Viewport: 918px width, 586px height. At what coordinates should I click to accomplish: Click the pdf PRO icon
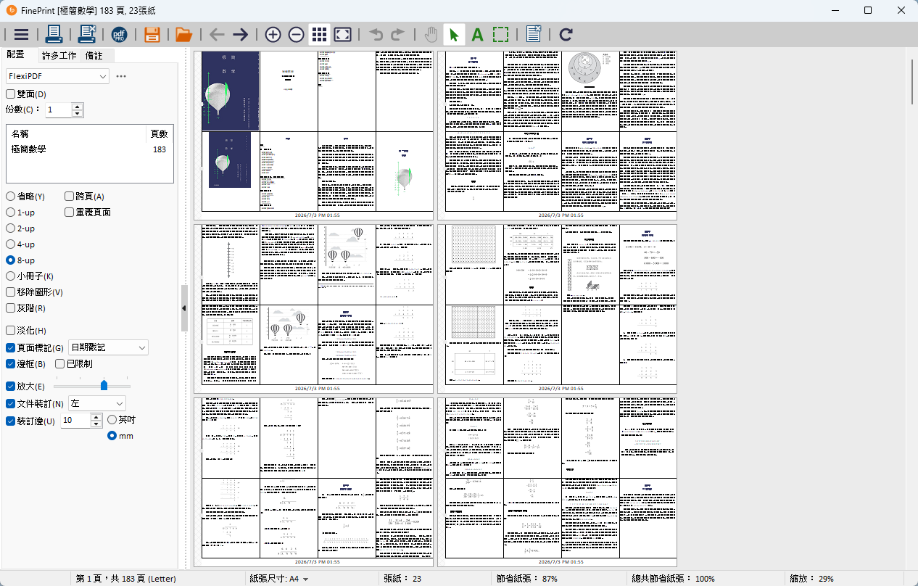[119, 34]
